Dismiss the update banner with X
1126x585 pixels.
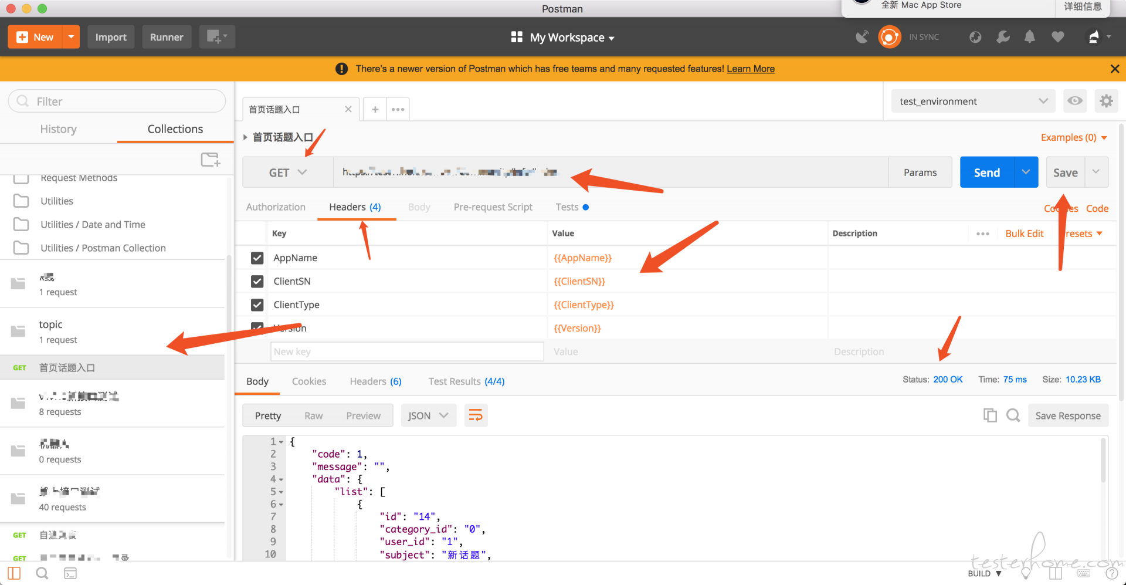pyautogui.click(x=1114, y=69)
